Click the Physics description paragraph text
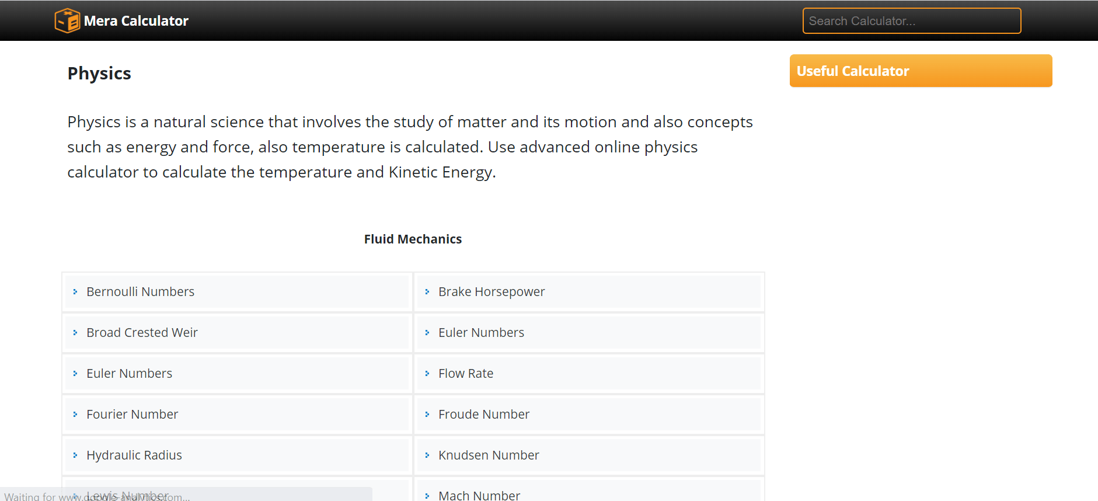1098x501 pixels. 410,147
